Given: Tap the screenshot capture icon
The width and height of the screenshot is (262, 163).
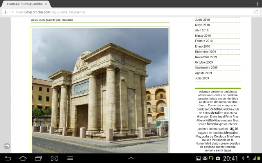Looking at the screenshot, I should [54, 158].
